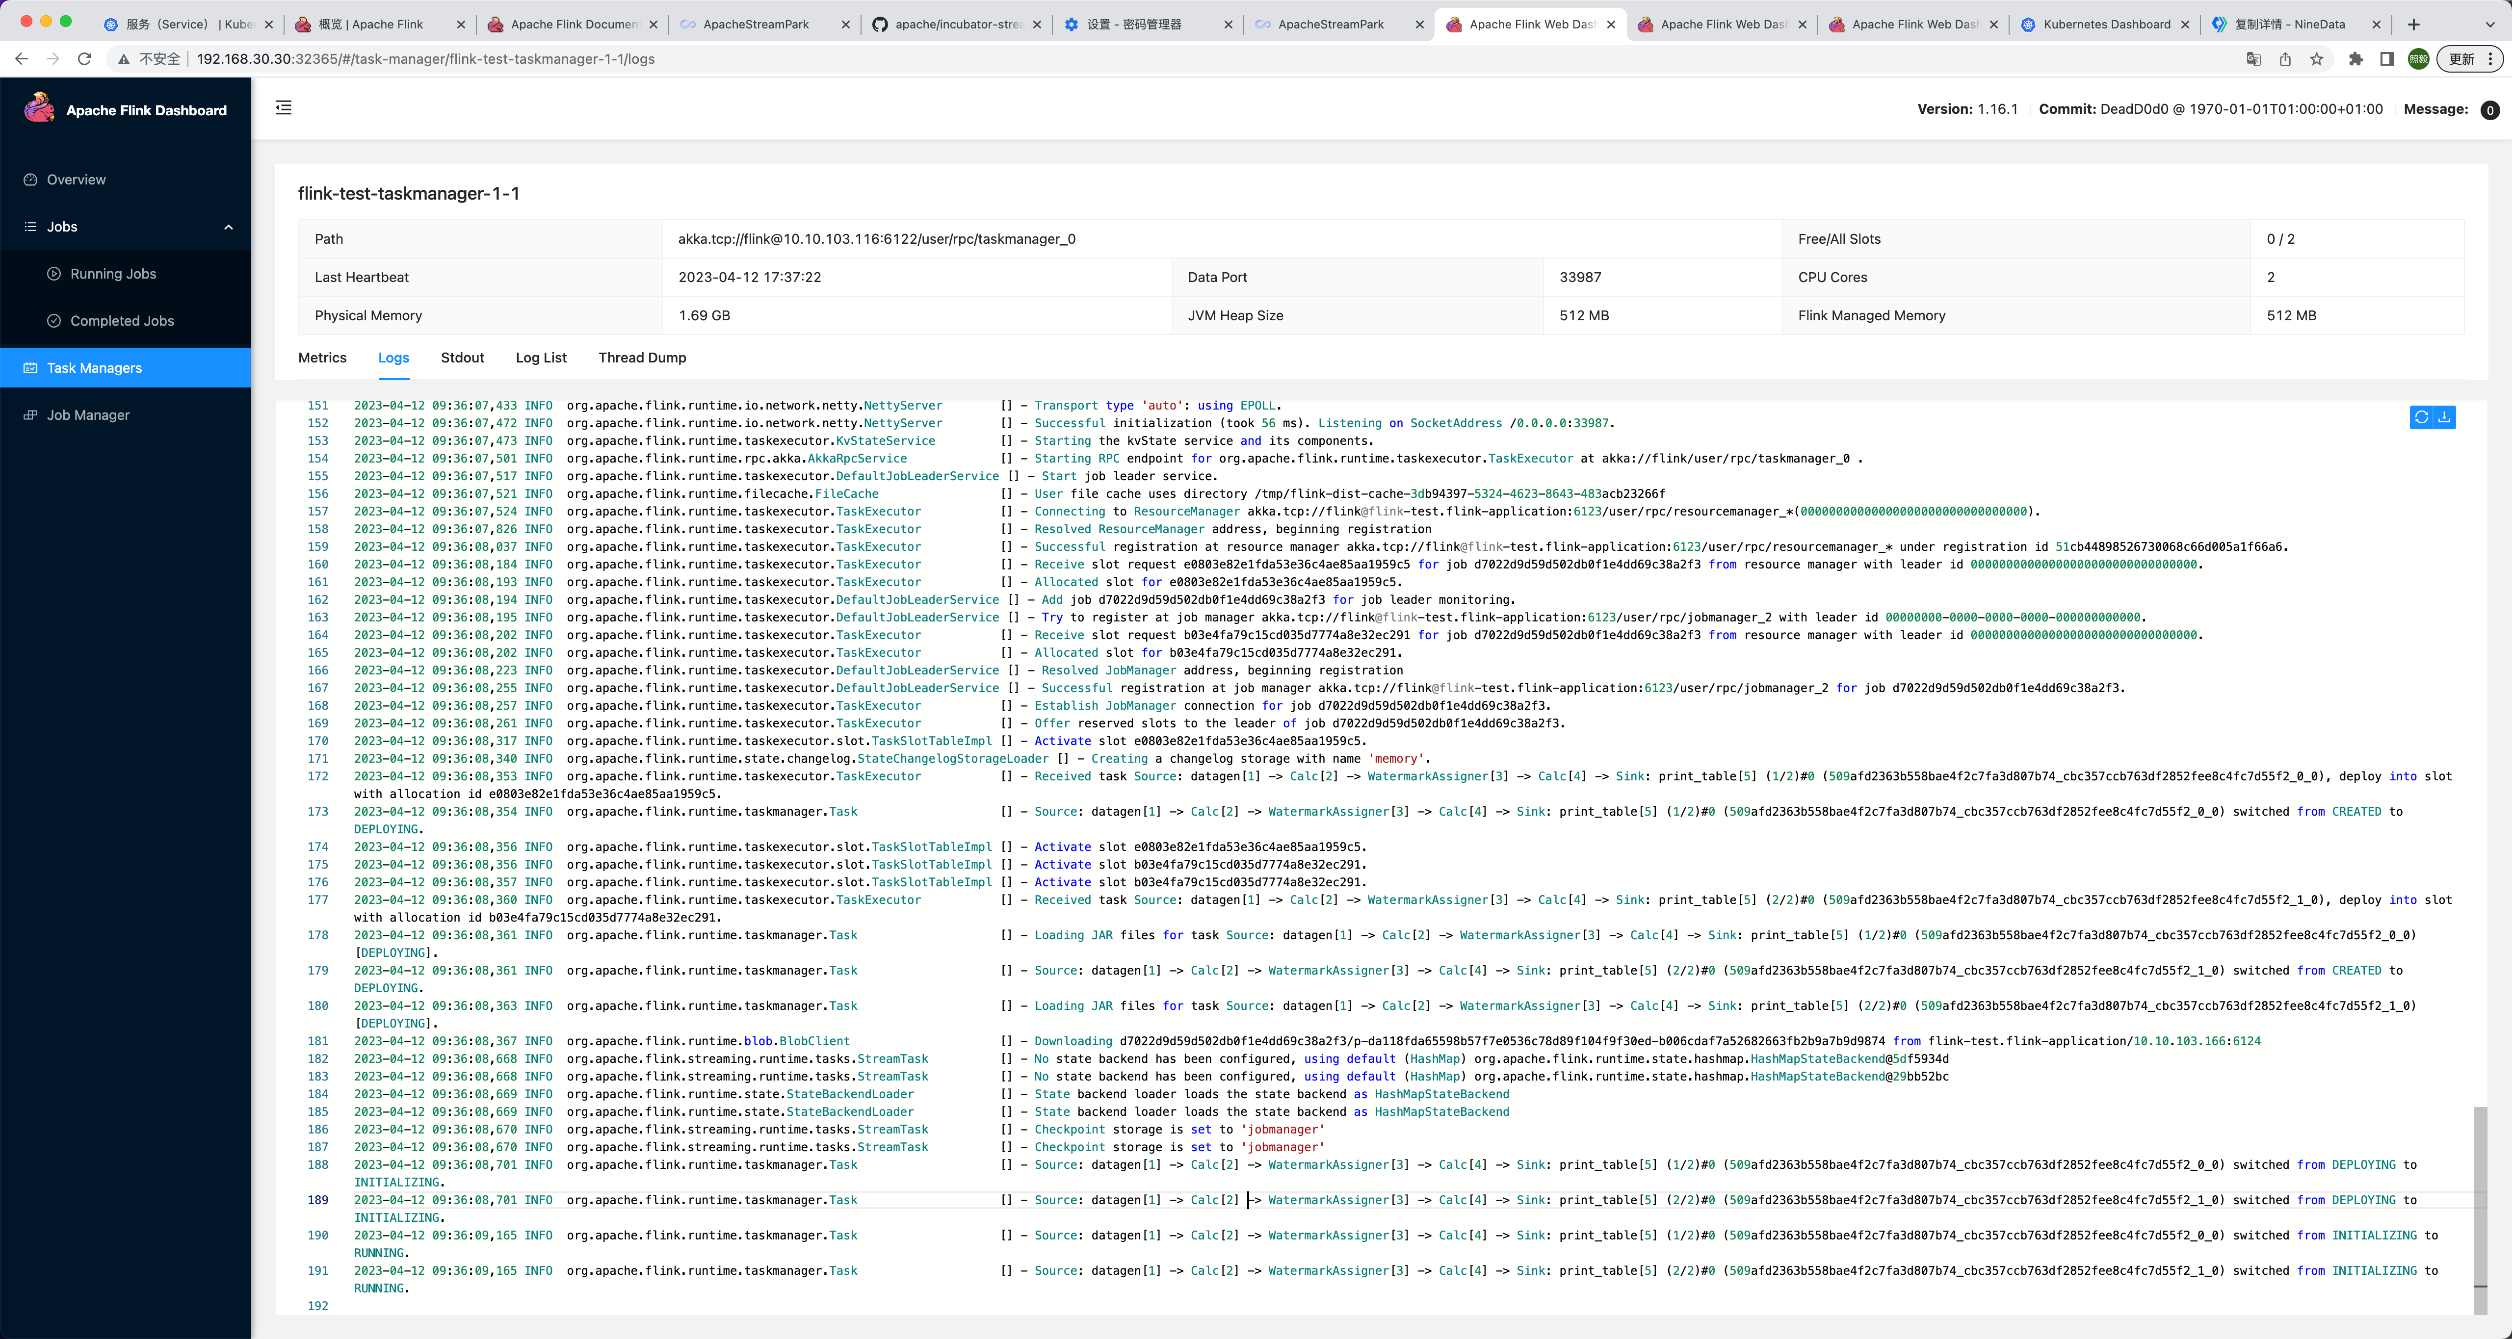The image size is (2512, 1339).
Task: Click the Free/All Slots value 0 / 2
Action: (2281, 239)
